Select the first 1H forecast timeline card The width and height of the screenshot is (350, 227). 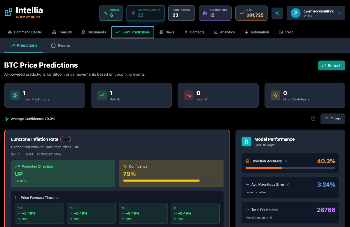39,213
